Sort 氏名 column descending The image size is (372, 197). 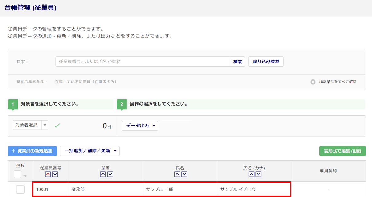click(x=184, y=174)
